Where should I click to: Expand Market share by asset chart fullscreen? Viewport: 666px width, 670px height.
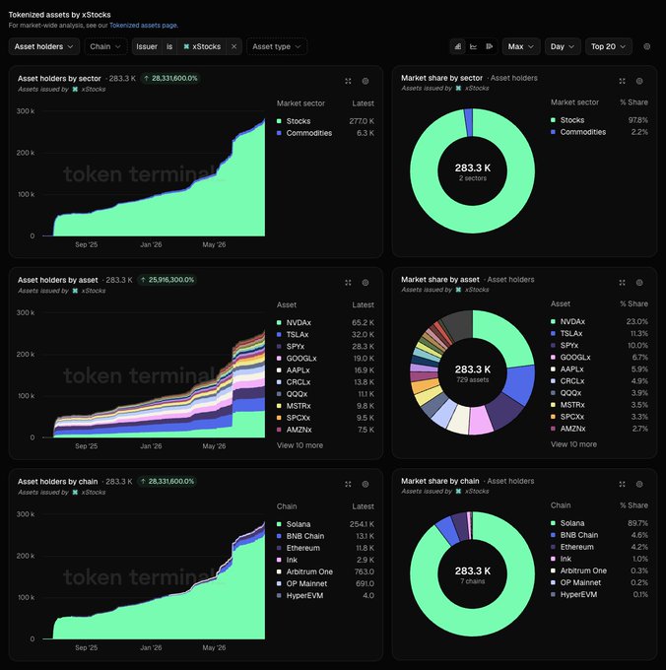click(622, 283)
